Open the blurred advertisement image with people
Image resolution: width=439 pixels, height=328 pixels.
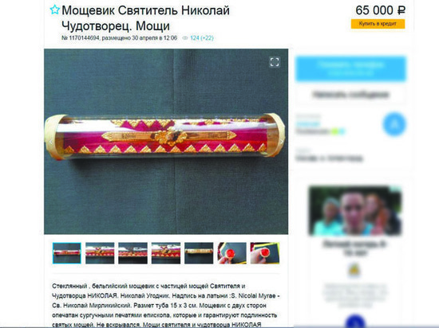click(x=355, y=211)
